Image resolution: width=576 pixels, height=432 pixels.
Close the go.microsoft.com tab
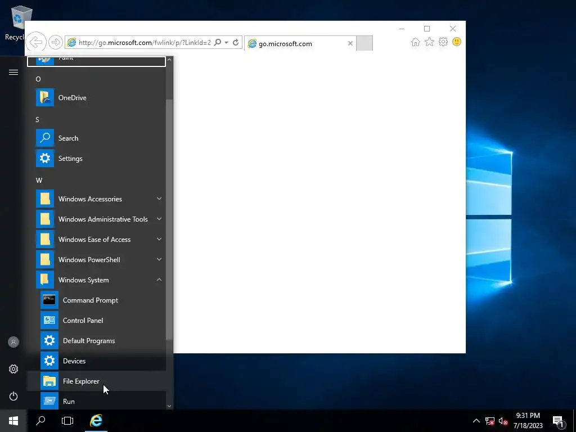[x=350, y=43]
